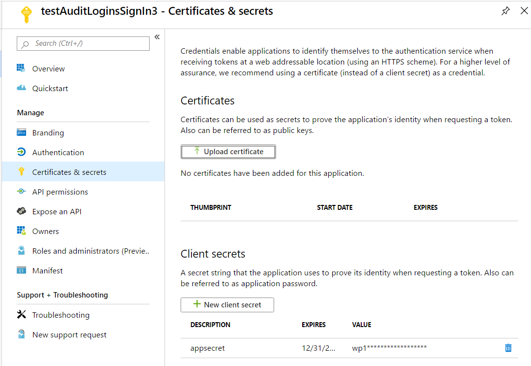
Task: Collapse the sidebar with the double chevron
Action: tap(157, 37)
